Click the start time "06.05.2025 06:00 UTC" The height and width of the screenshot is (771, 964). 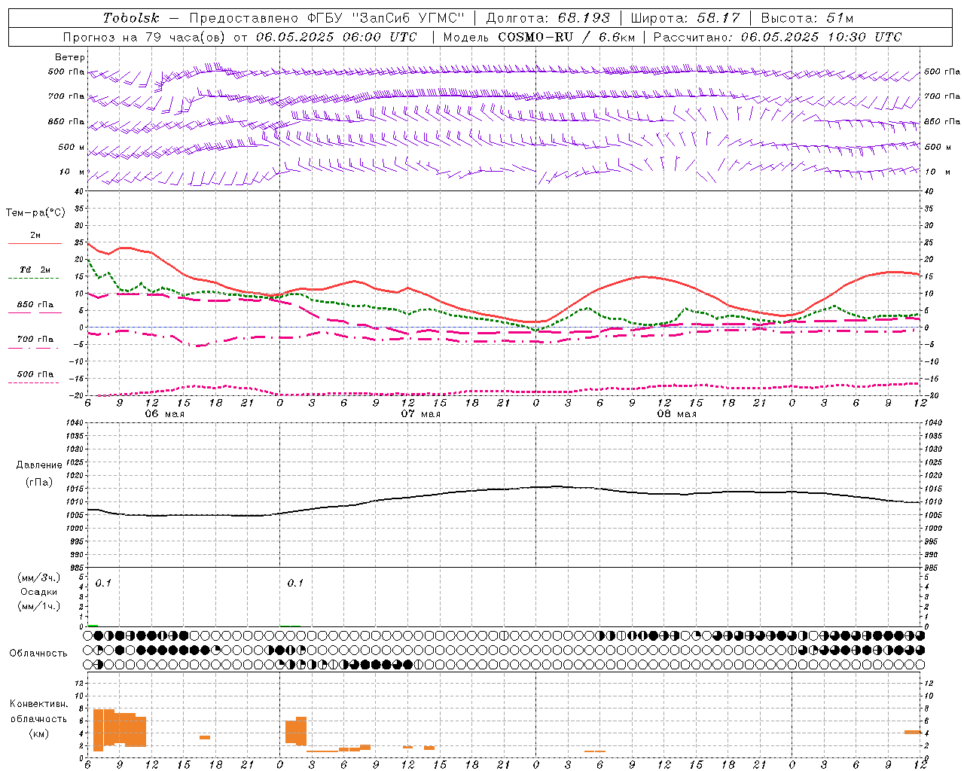336,37
